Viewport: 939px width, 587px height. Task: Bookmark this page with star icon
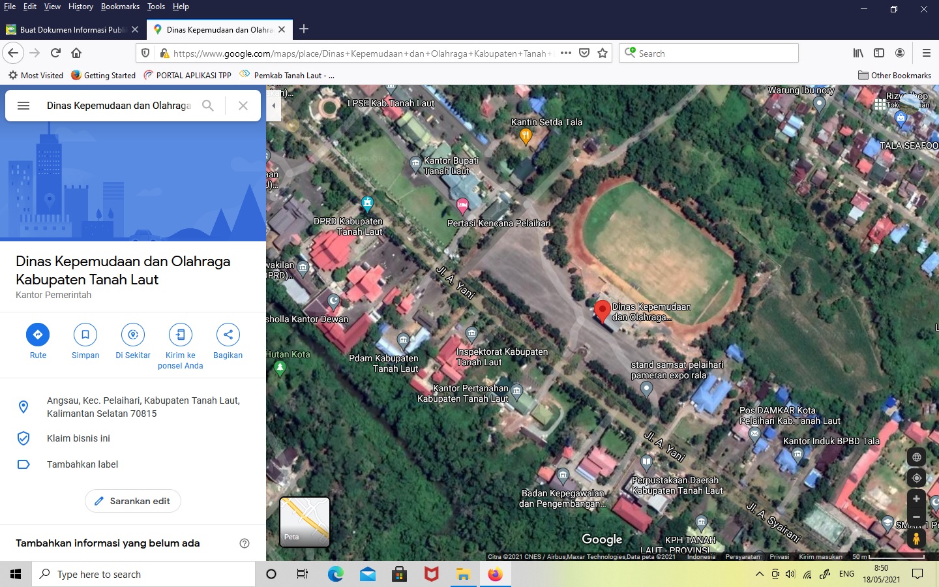603,53
